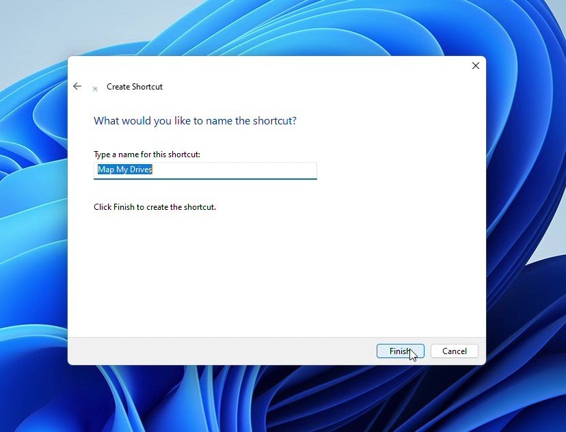Focus the 'Type a name for this shortcut' field

tap(205, 170)
